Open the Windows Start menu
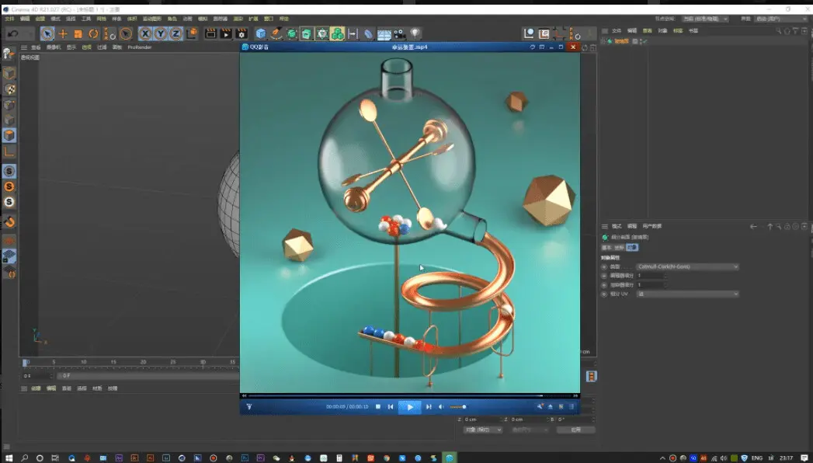This screenshot has height=463, width=813. 9,458
